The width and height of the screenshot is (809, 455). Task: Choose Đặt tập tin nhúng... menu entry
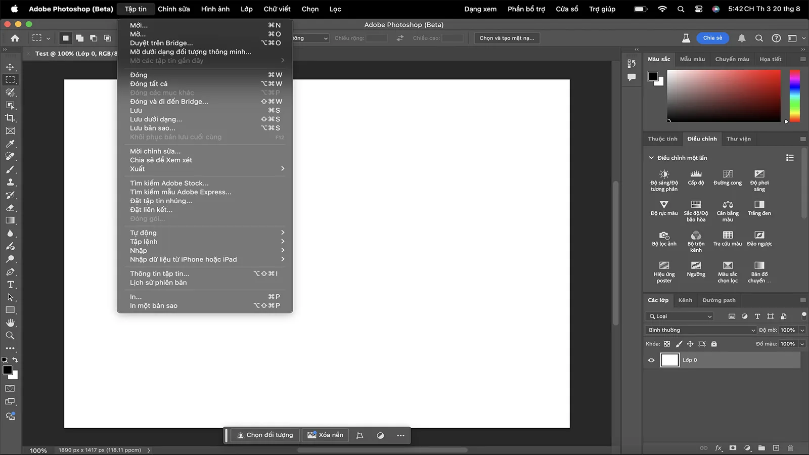pyautogui.click(x=205, y=201)
